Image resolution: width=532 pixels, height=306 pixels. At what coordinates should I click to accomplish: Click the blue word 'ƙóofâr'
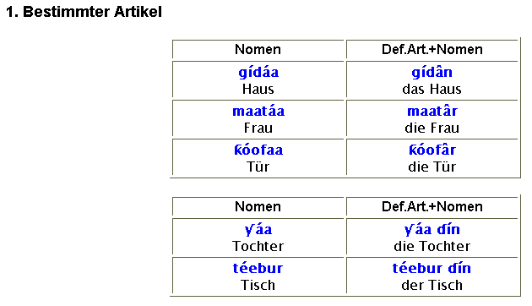432,150
